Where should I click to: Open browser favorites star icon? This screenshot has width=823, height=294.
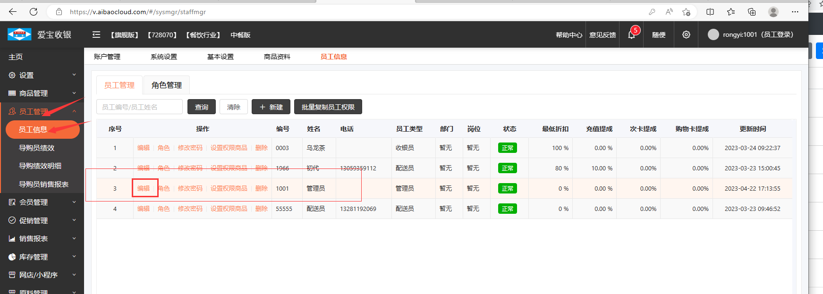(731, 12)
